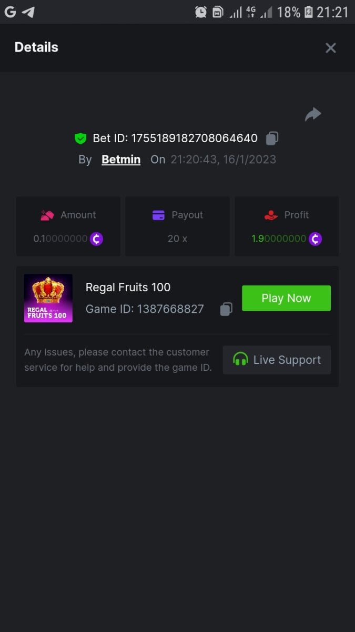The width and height of the screenshot is (355, 632).
Task: Tap the Telegram status bar icon
Action: pos(28,12)
